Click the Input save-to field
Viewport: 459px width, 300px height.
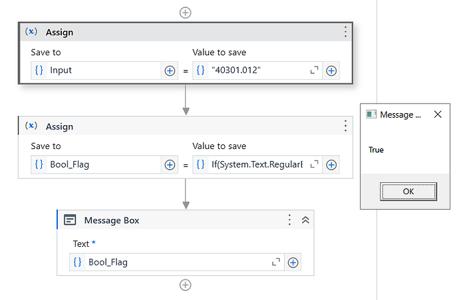pyautogui.click(x=100, y=71)
